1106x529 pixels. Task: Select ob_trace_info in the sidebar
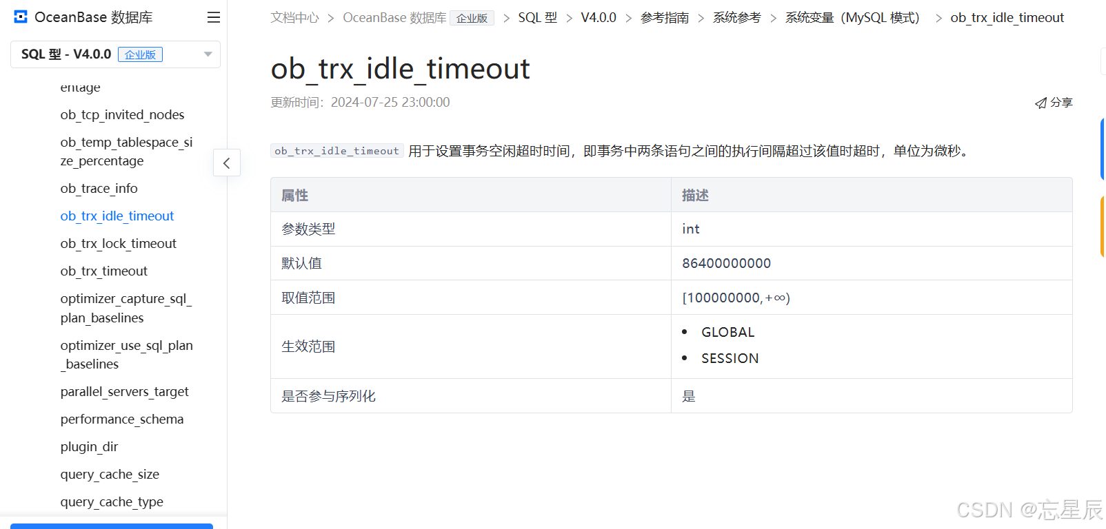pyautogui.click(x=99, y=188)
